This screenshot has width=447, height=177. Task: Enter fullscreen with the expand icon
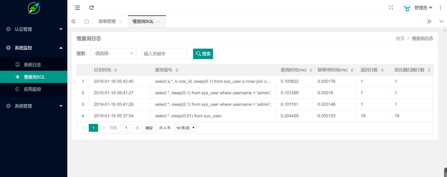pos(391,8)
